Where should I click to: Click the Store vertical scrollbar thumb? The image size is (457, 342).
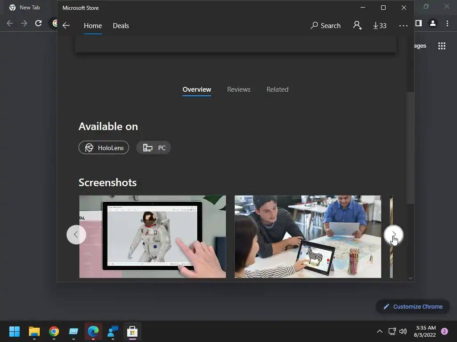pos(411,148)
